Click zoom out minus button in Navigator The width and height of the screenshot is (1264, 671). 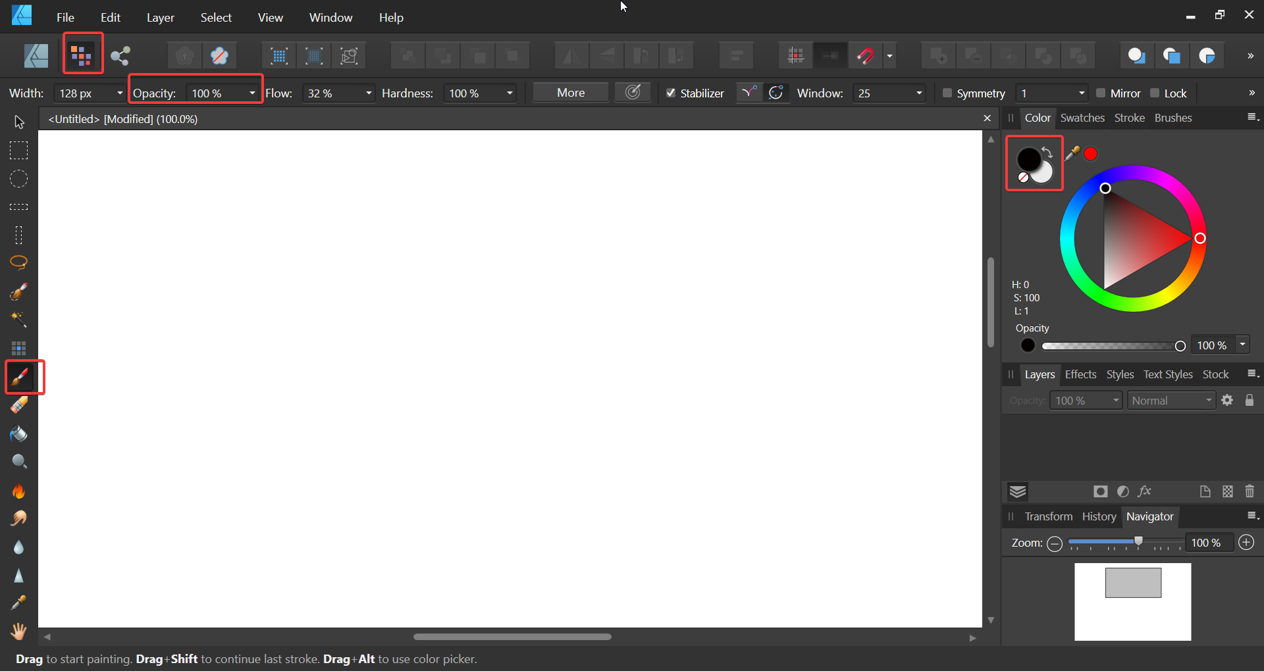pos(1055,543)
